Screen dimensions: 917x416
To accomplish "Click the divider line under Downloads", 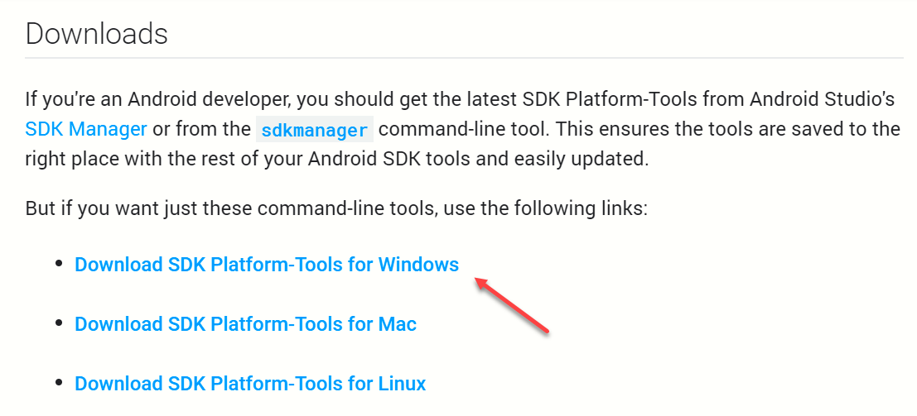I will (465, 58).
